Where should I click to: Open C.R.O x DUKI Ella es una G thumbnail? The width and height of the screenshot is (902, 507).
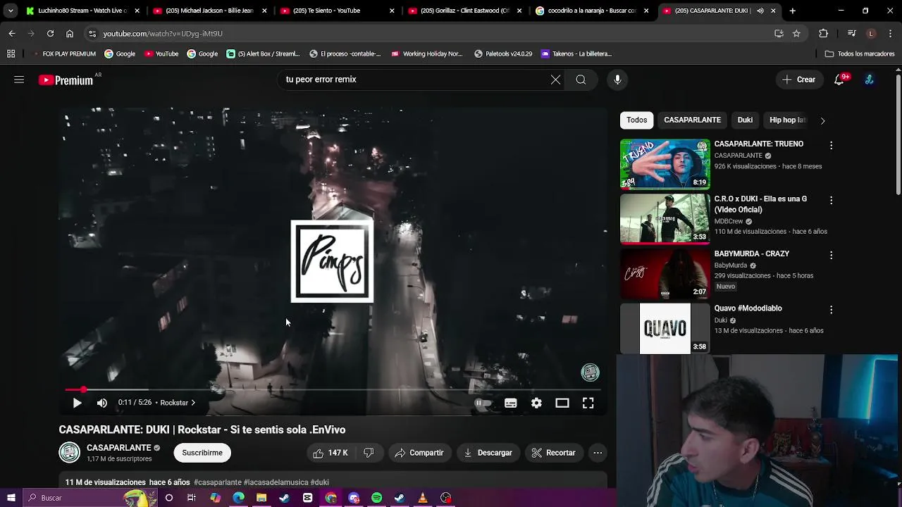click(x=665, y=219)
